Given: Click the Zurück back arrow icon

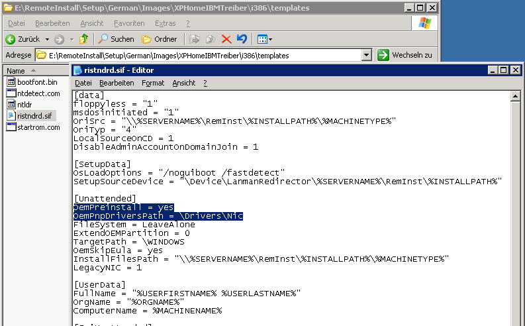Looking at the screenshot, I should [11, 39].
